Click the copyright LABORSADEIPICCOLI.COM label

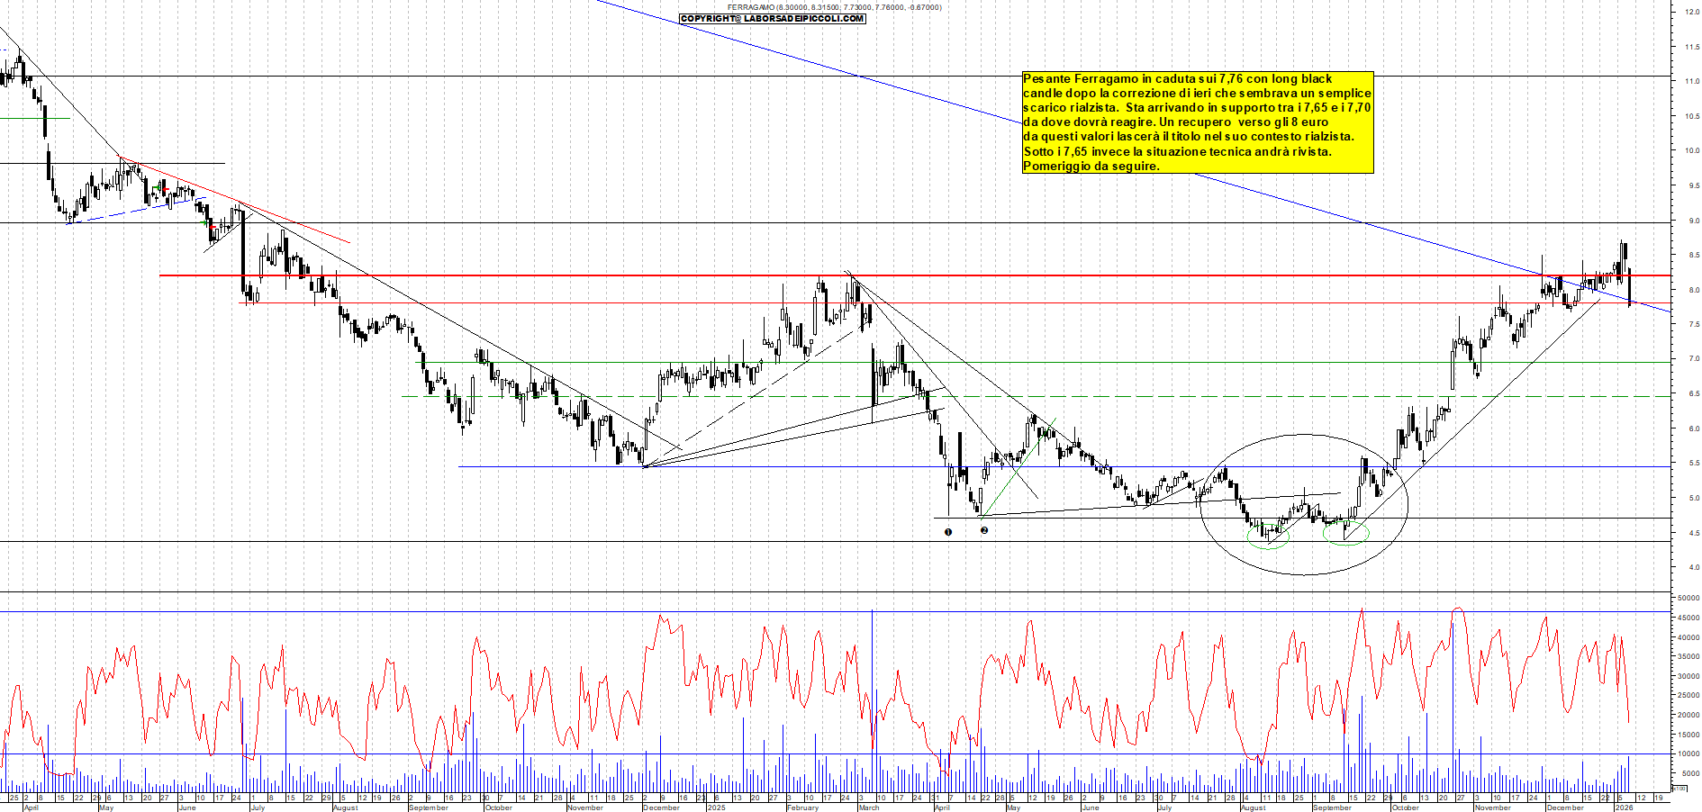[x=773, y=19]
